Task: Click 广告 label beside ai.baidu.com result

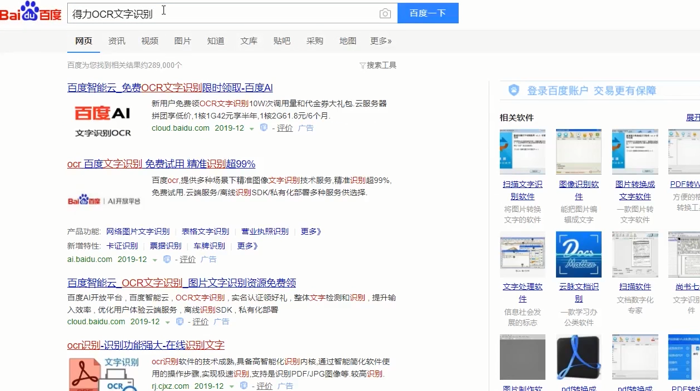Action: coord(208,260)
